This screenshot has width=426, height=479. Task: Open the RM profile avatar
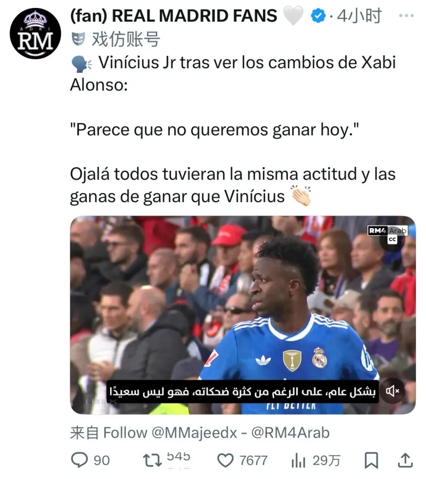coord(36,34)
